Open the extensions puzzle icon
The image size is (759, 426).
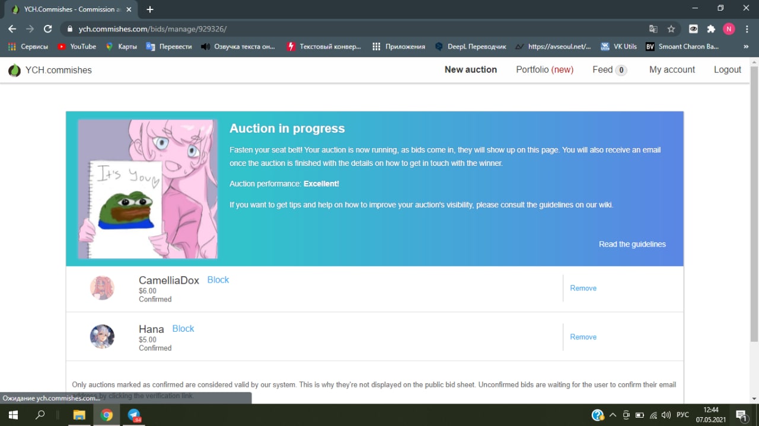[711, 28]
